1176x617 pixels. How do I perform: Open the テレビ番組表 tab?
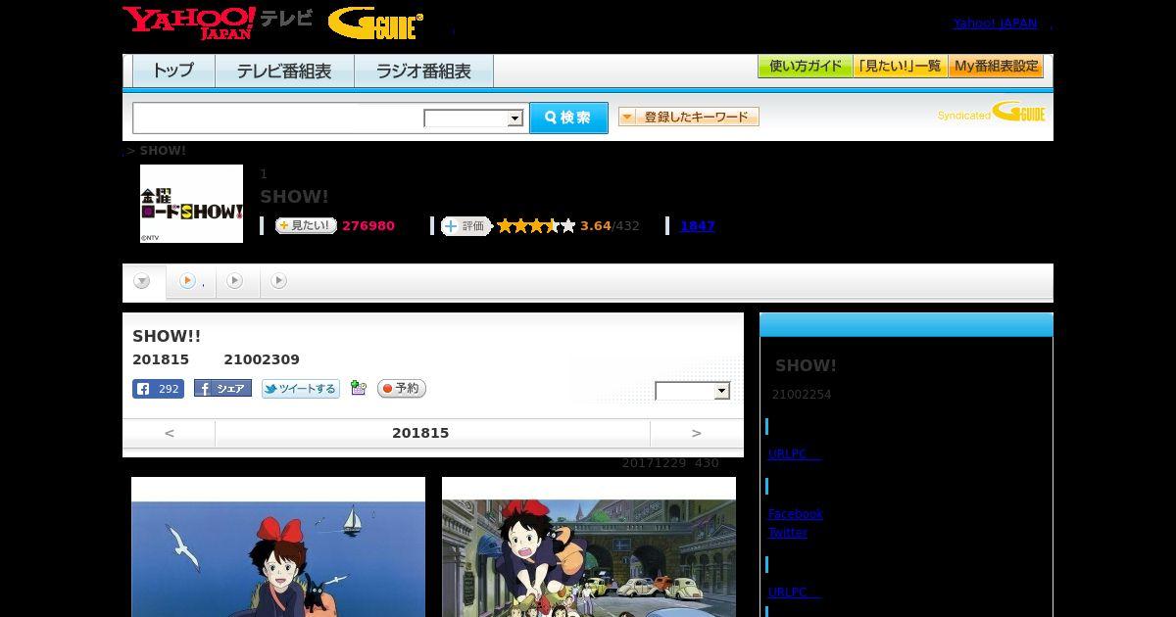click(x=284, y=71)
